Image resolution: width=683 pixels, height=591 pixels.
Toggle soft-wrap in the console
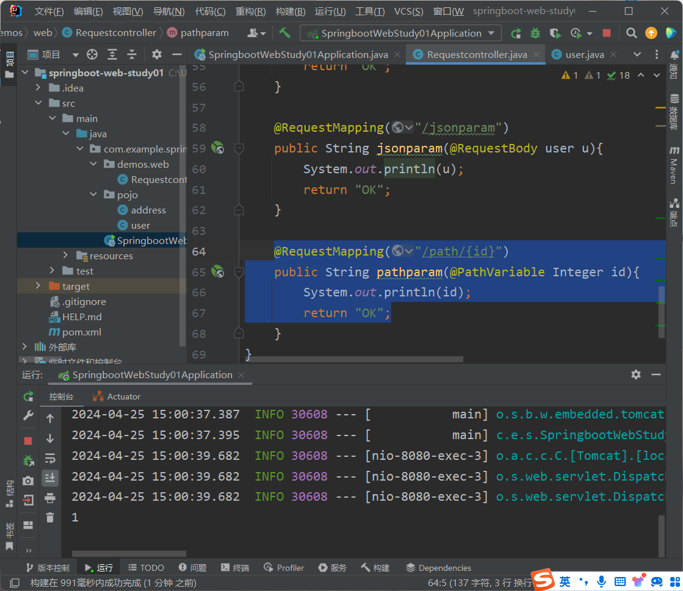(x=50, y=458)
